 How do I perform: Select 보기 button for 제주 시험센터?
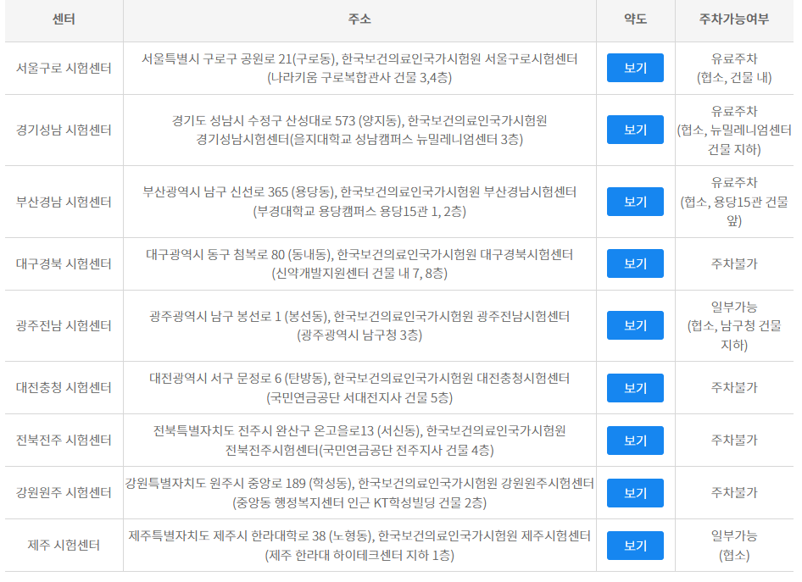[635, 546]
